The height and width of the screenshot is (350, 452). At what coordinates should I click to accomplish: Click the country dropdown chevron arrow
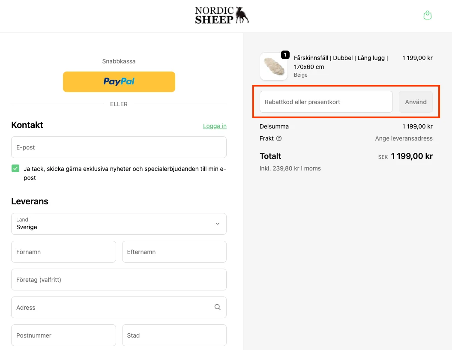(x=218, y=224)
